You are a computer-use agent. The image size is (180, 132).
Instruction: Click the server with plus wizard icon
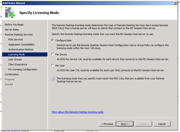click(10, 13)
